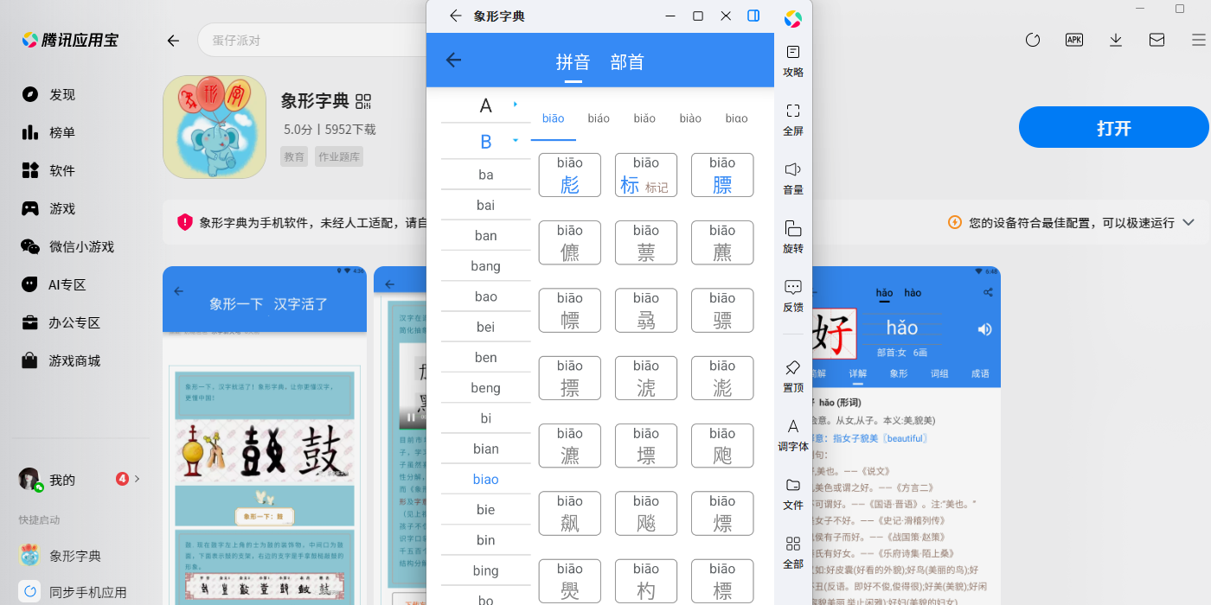
Task: Open the hamburger menu in the store toolbar
Action: point(1198,40)
